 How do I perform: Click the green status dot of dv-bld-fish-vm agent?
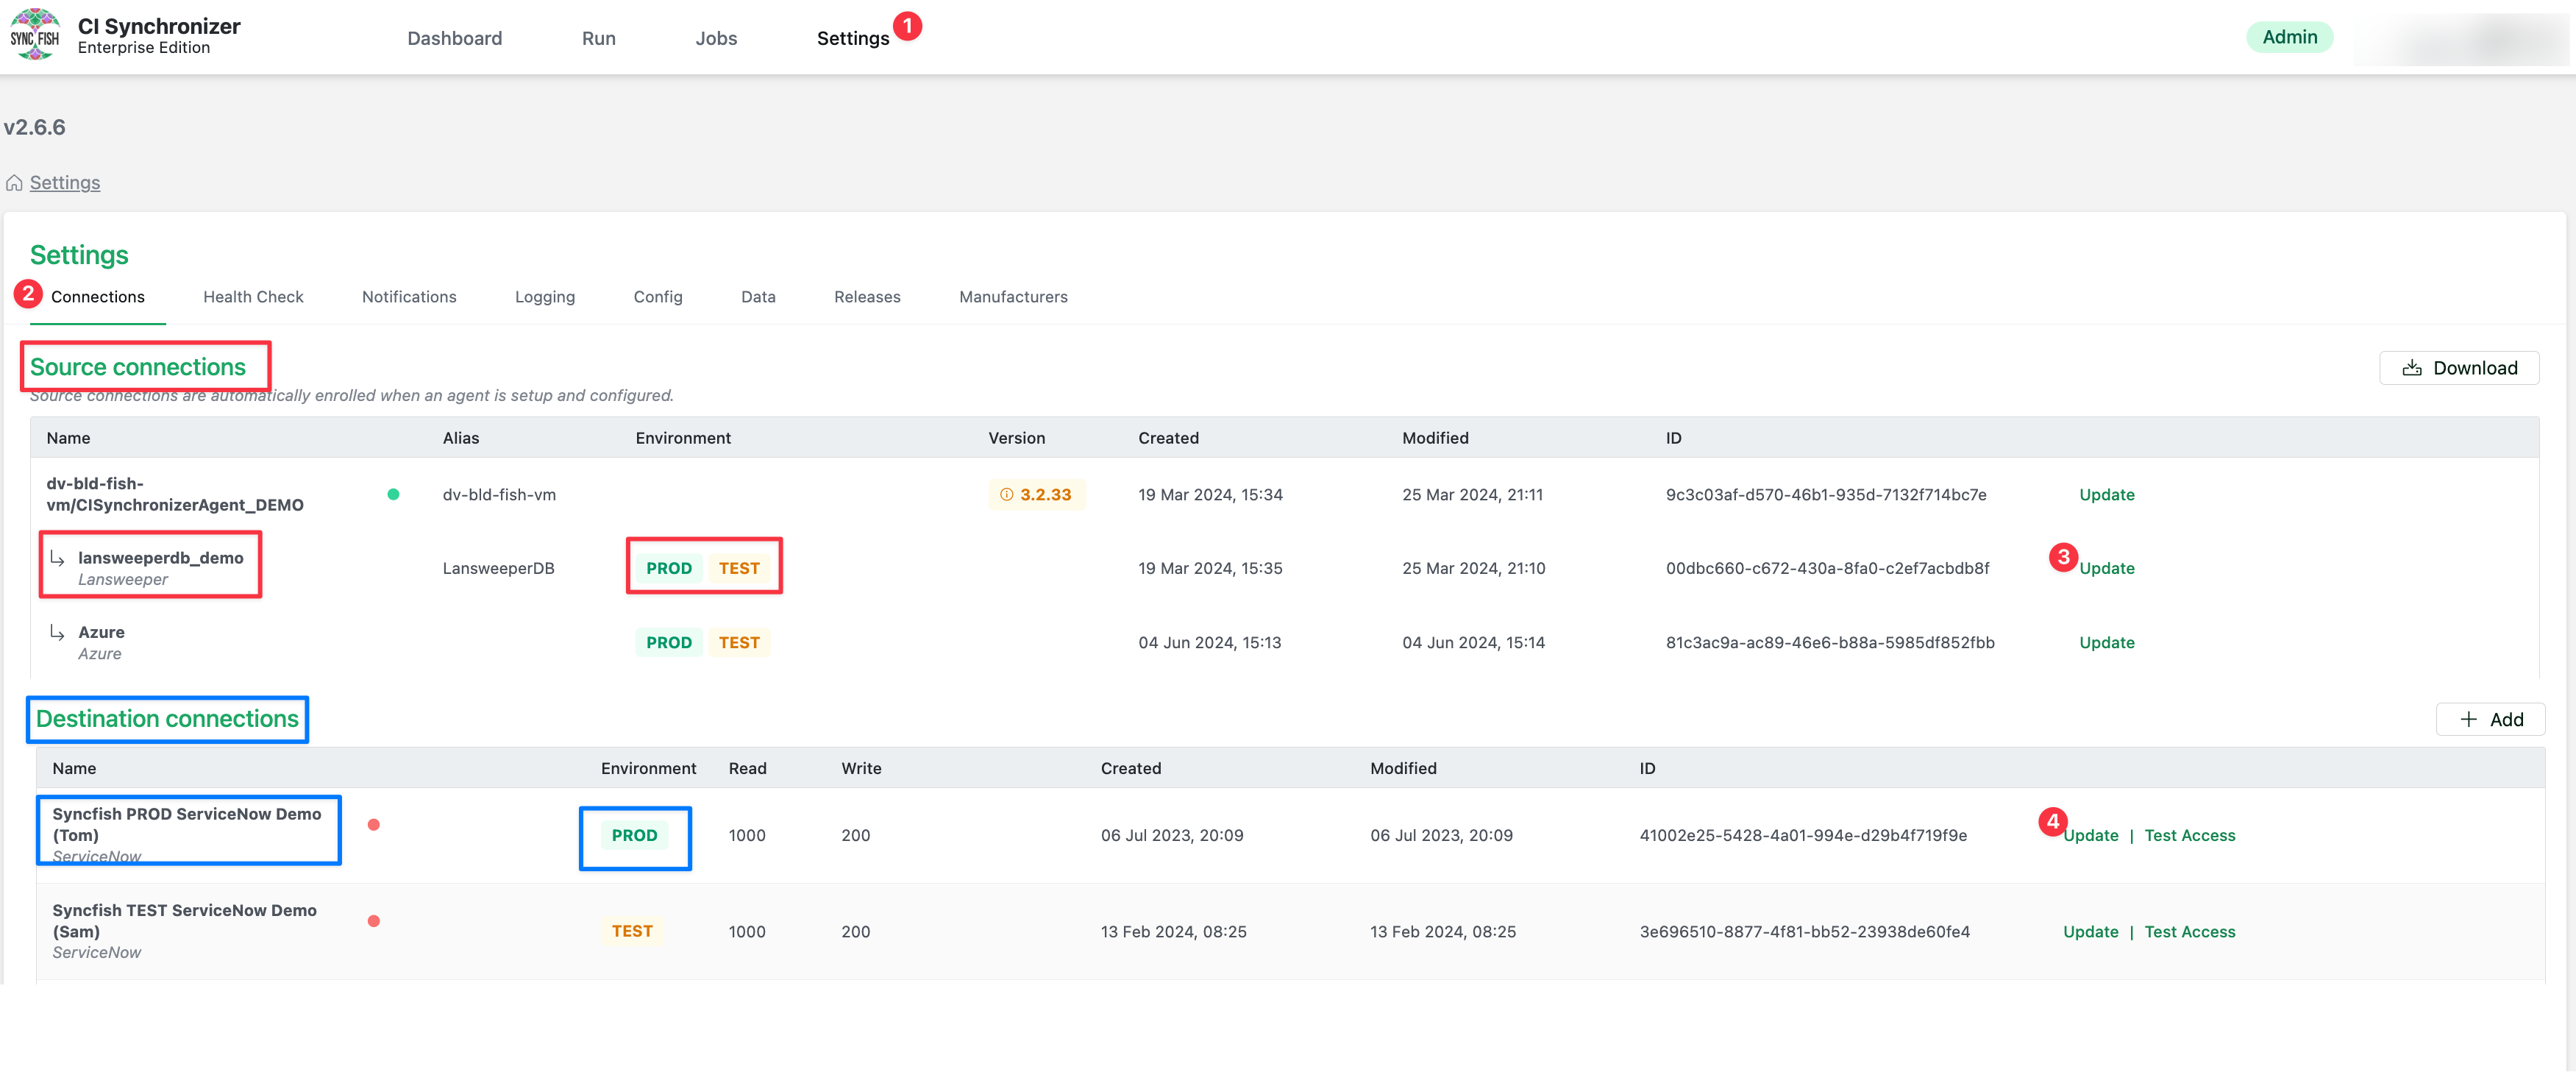pyautogui.click(x=393, y=494)
